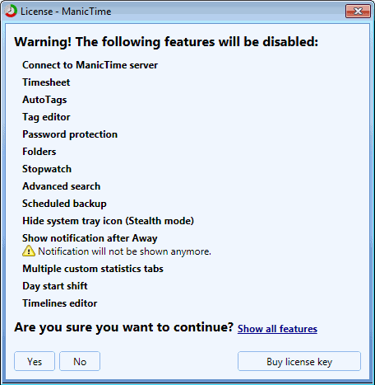Select the Multiple custom statistics tabs entry

tap(93, 269)
